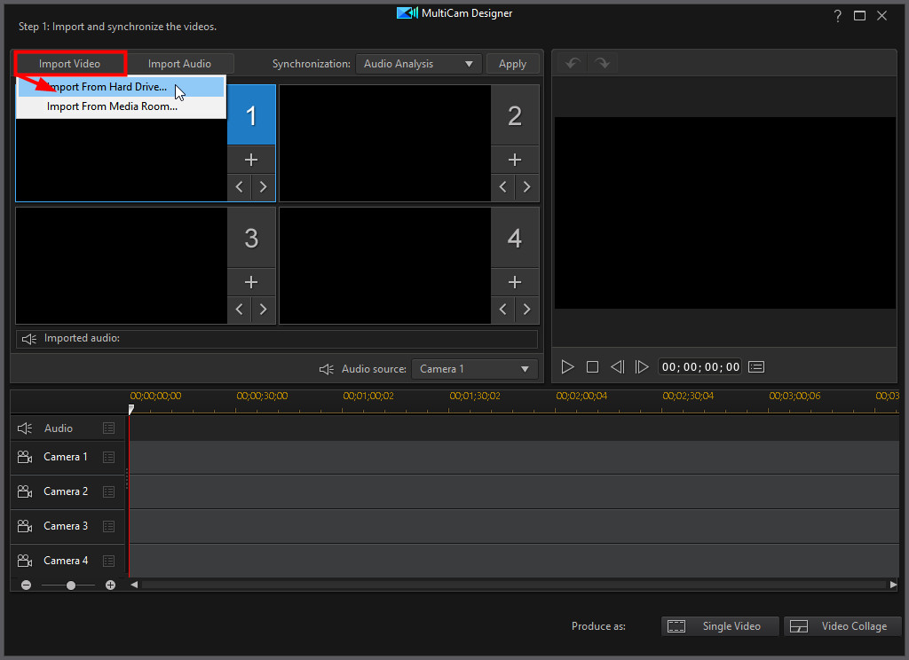Click the timeline scroll right arrow
909x660 pixels.
pyautogui.click(x=893, y=585)
